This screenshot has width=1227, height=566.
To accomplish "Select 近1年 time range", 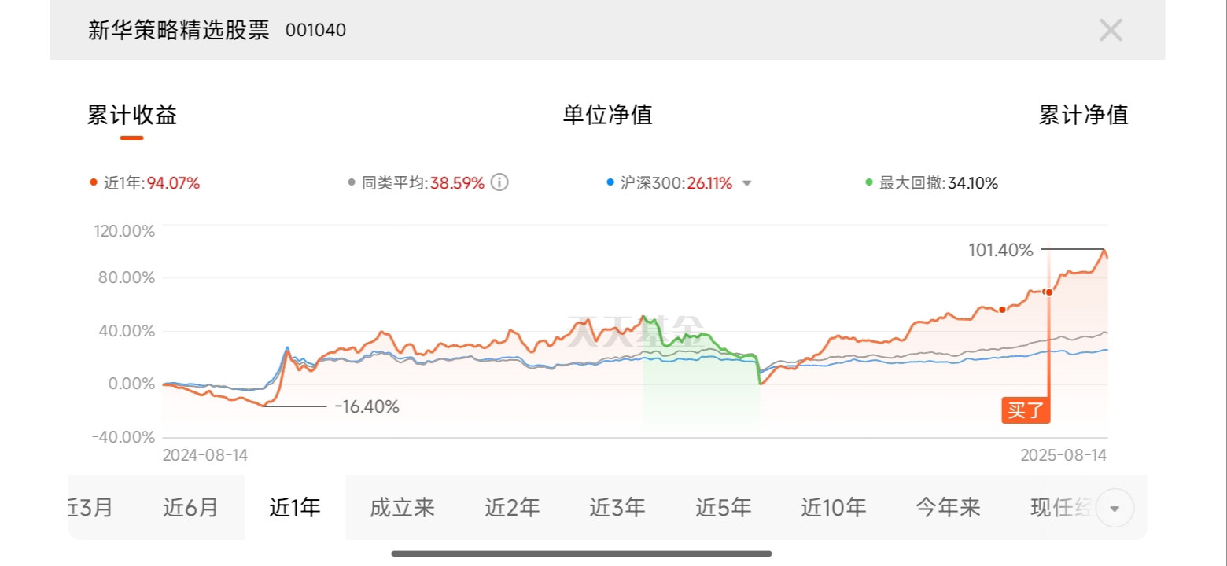I will 295,508.
